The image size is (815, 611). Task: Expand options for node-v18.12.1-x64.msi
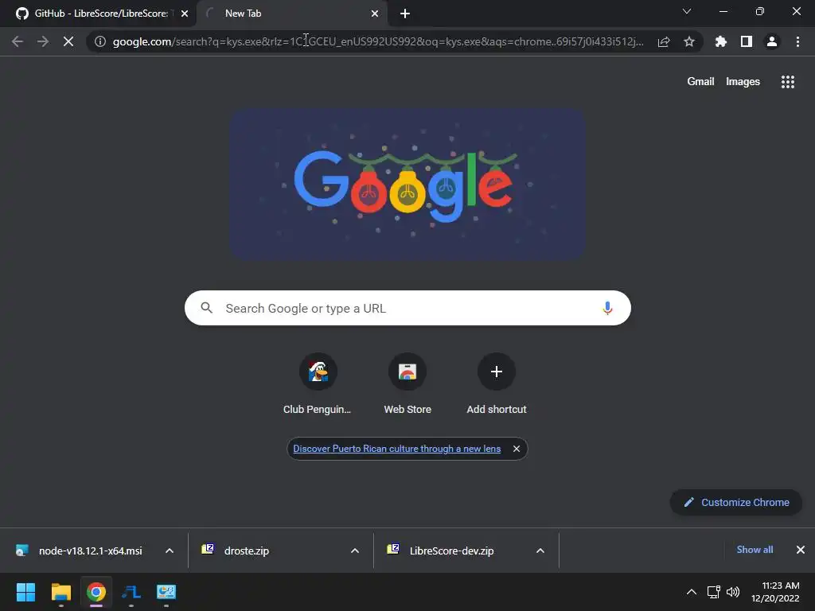coord(170,551)
